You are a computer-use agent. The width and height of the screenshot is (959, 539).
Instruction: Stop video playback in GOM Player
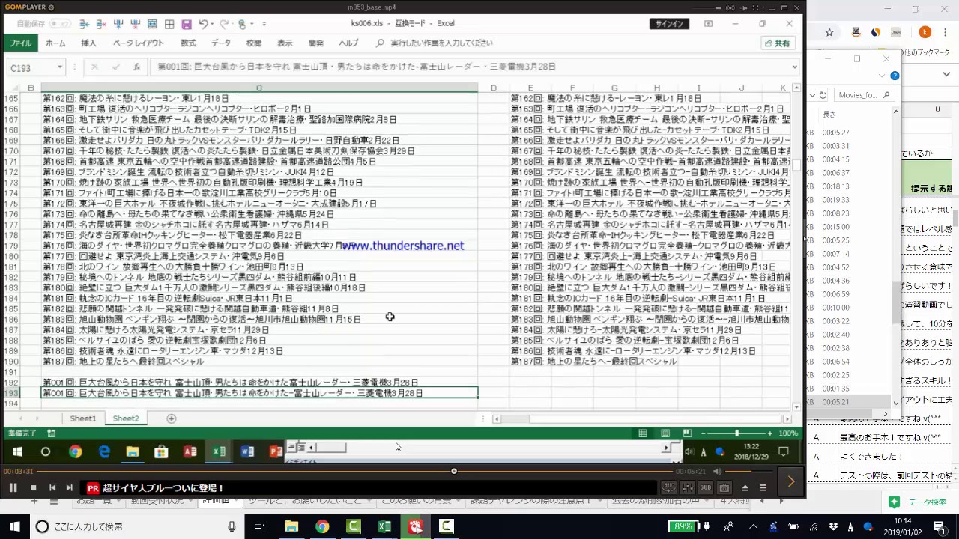tap(33, 488)
